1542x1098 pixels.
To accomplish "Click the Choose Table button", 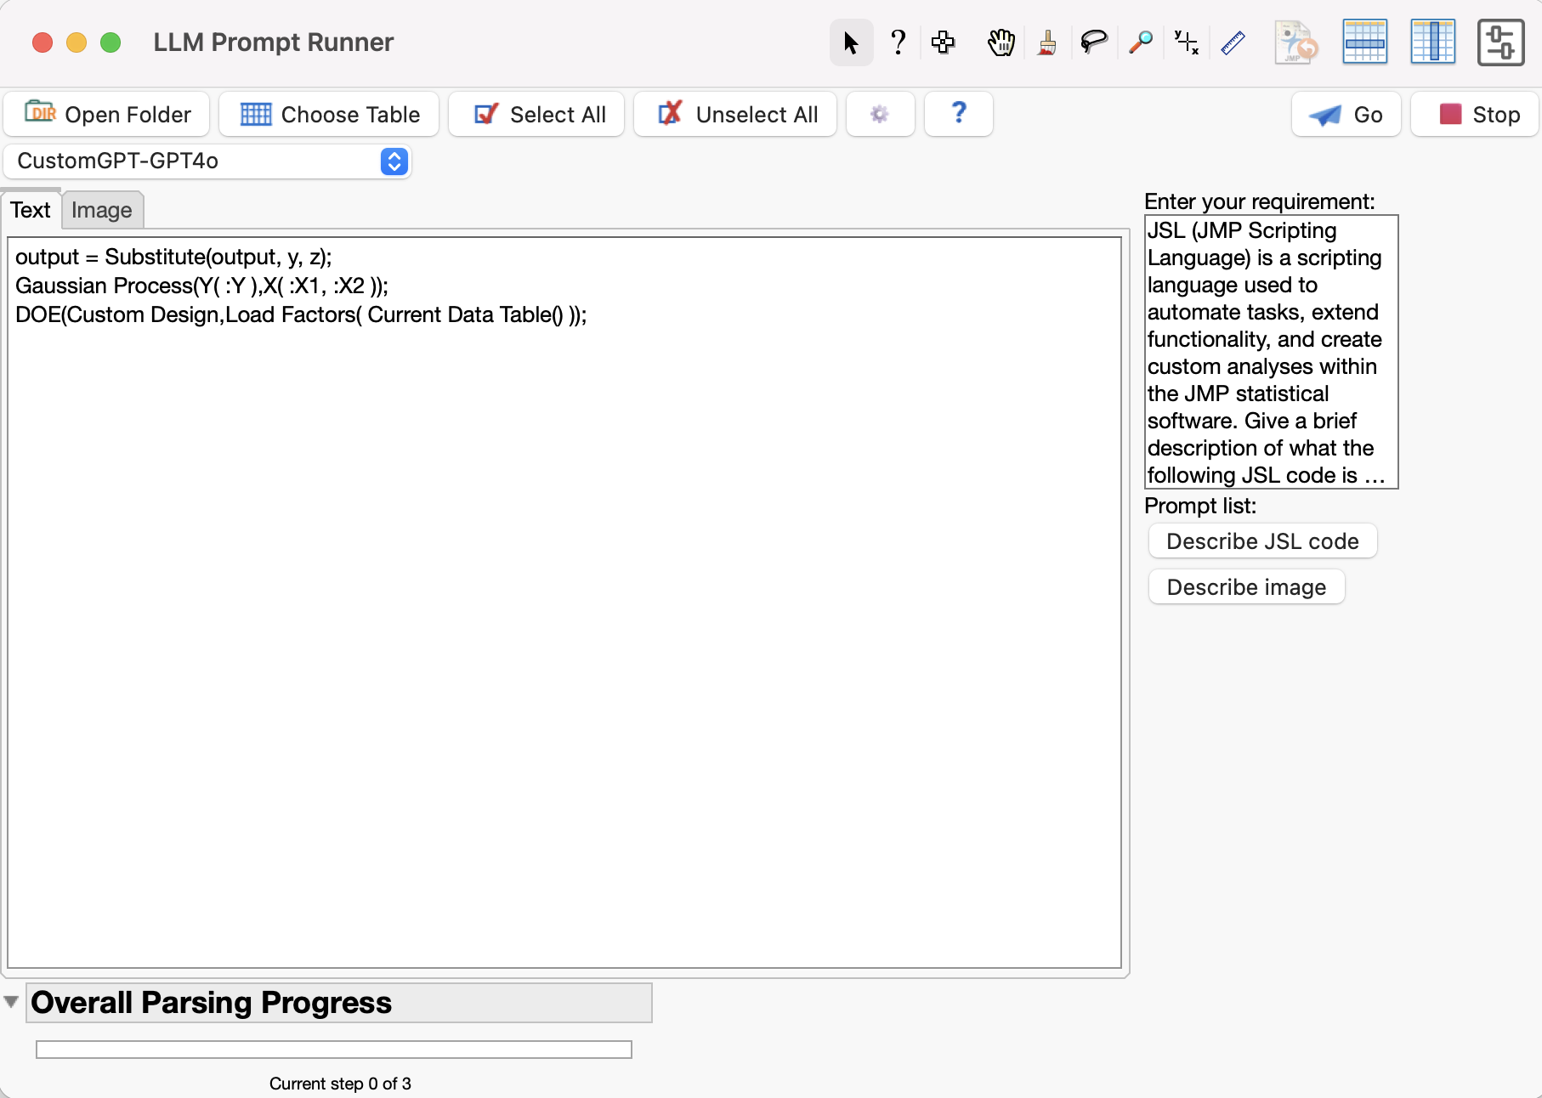I will [x=329, y=114].
